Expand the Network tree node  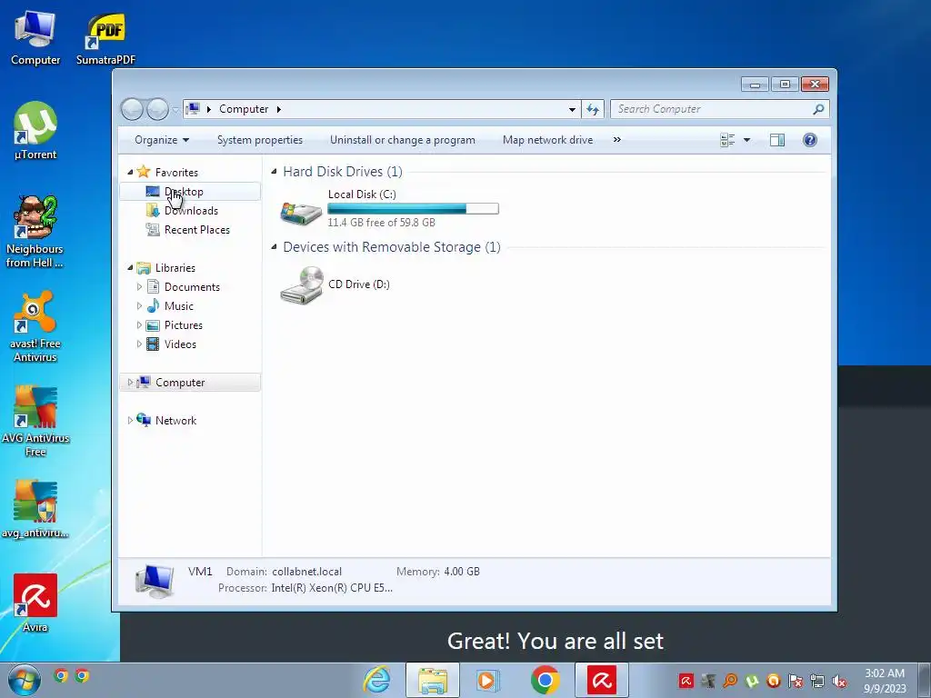pos(130,420)
